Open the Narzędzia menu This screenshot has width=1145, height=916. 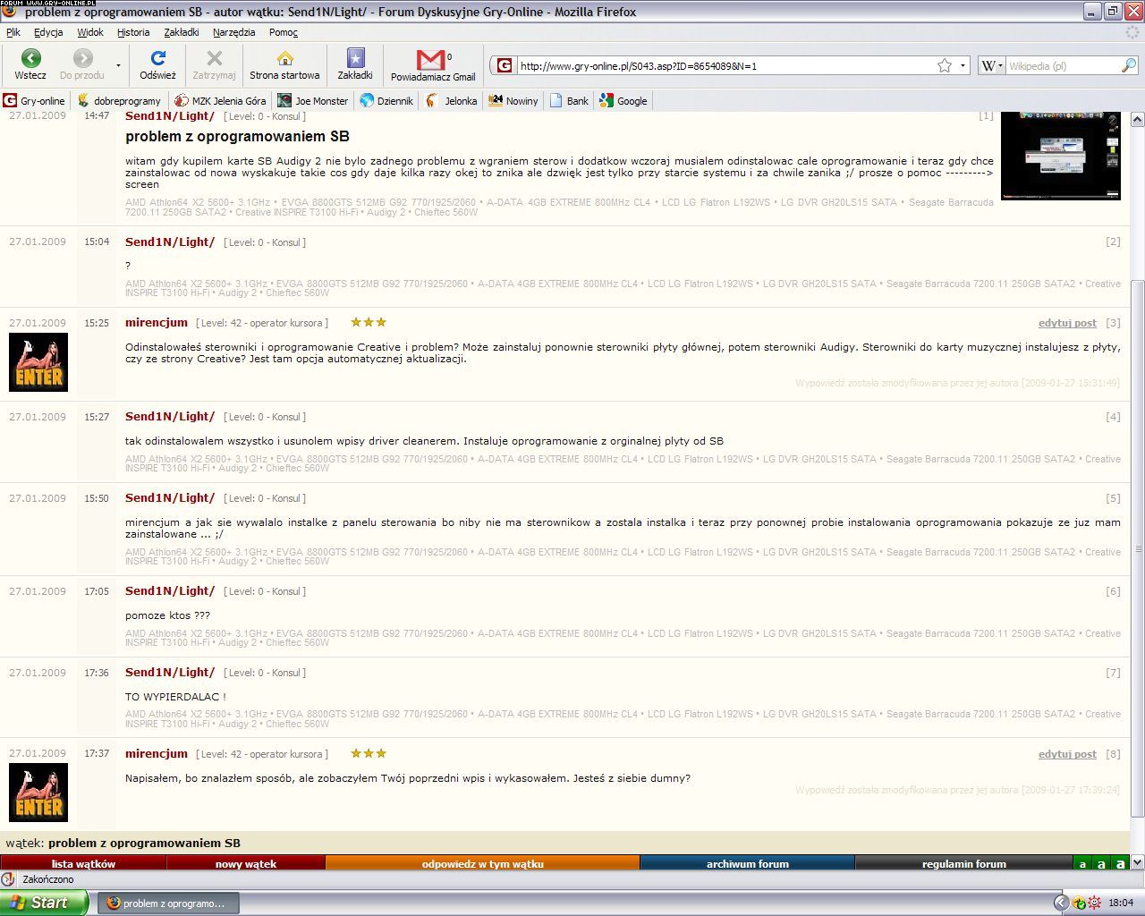point(233,32)
